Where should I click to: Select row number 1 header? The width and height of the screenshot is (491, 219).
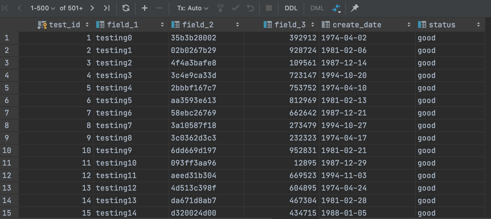tap(9, 38)
